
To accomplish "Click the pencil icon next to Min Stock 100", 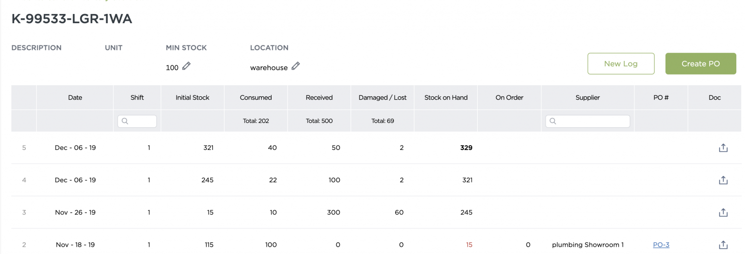I will (186, 66).
